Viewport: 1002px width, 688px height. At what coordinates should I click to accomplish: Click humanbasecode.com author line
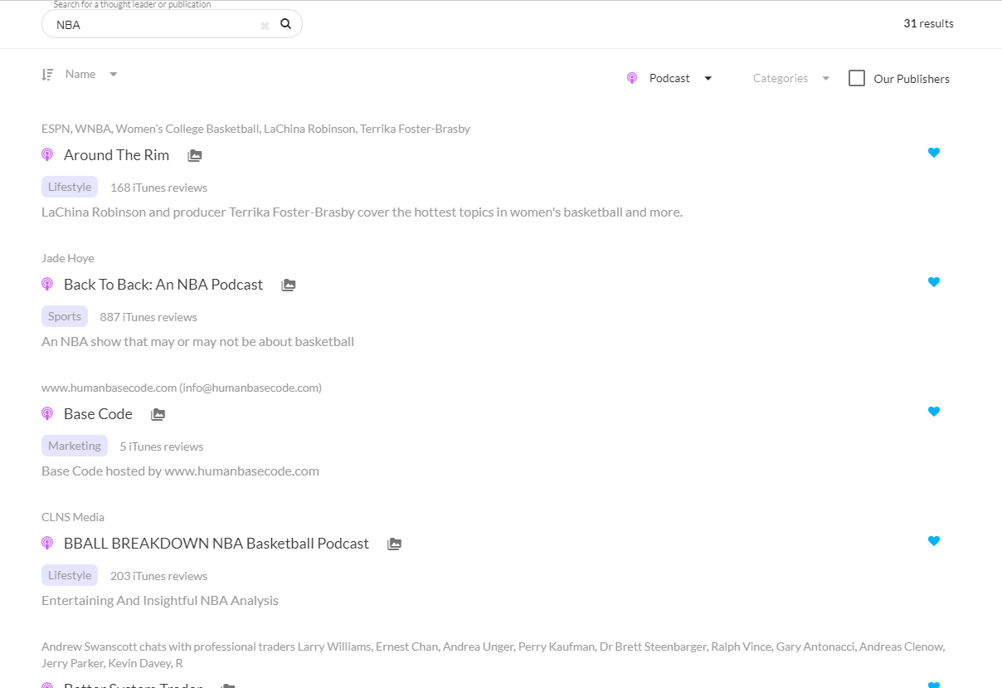(182, 388)
